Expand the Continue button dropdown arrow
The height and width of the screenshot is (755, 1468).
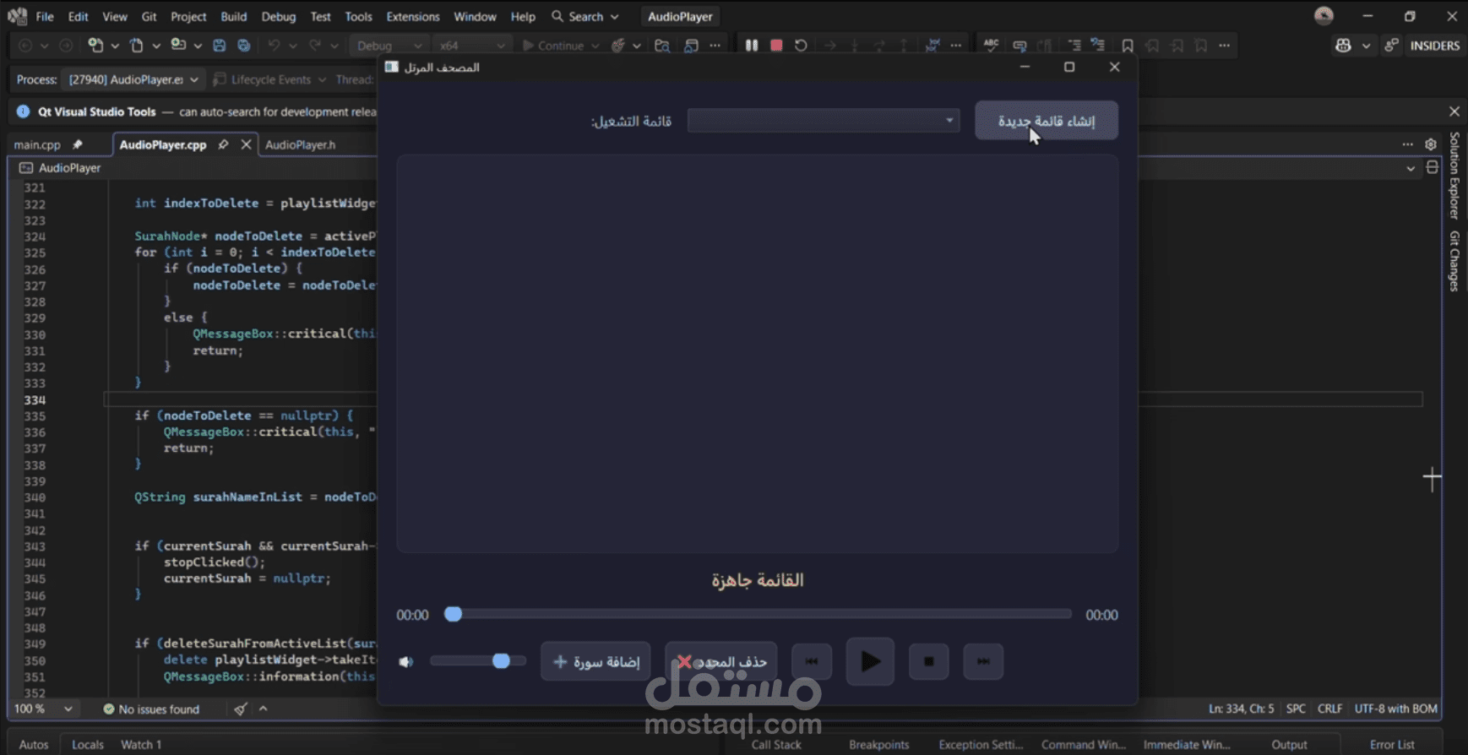click(595, 46)
